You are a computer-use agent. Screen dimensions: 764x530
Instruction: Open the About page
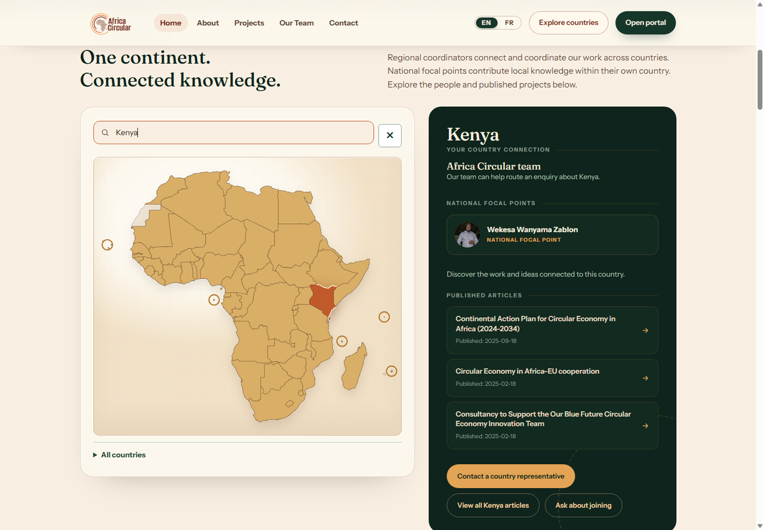tap(208, 23)
